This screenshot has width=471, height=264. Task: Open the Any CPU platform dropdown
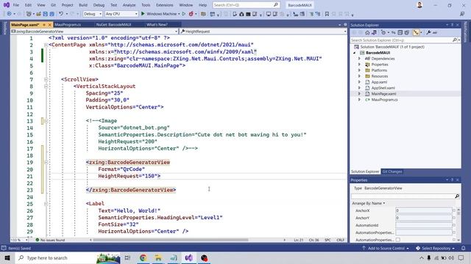click(x=121, y=14)
